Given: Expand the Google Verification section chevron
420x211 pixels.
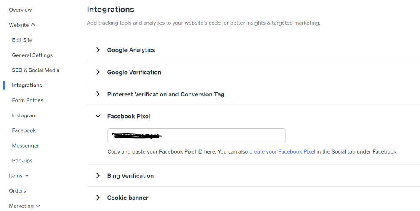Looking at the screenshot, I should tap(98, 72).
